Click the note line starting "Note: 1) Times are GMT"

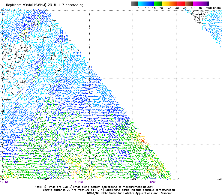pyautogui.click(x=93, y=187)
